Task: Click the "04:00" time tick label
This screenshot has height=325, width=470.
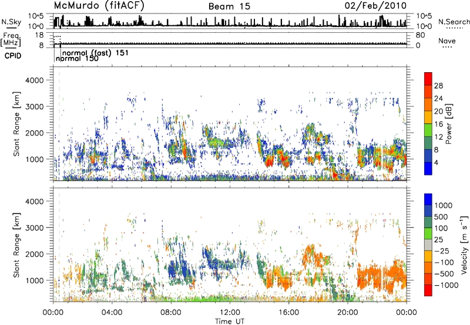Action: [x=112, y=313]
